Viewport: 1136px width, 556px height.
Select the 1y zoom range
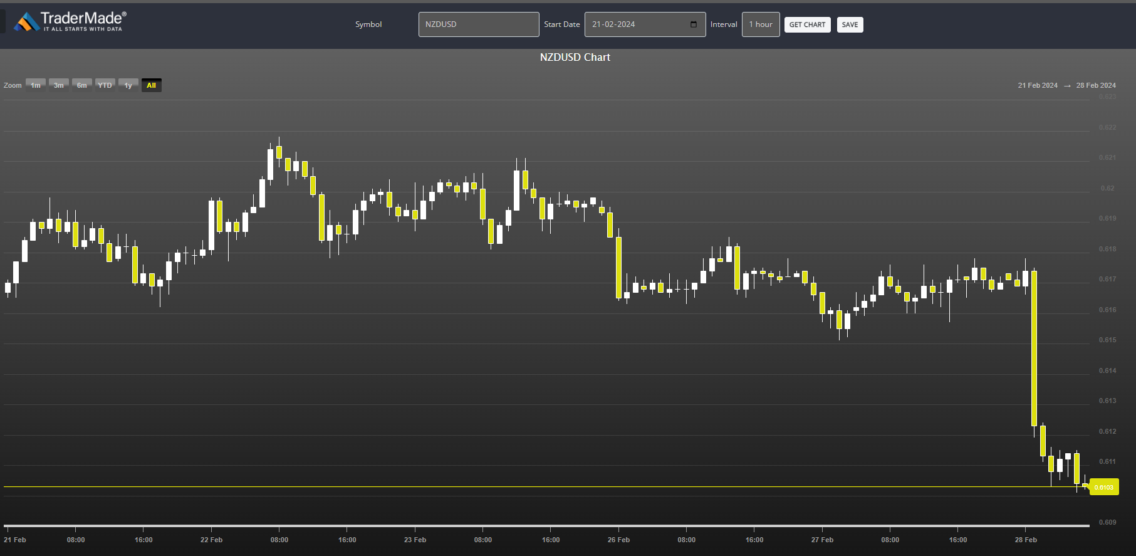click(128, 85)
